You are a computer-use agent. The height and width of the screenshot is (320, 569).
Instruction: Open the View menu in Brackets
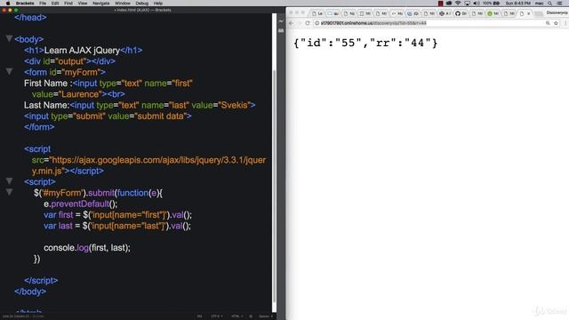click(83, 3)
